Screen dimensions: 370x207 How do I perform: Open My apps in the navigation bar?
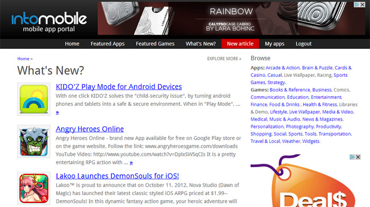pos(274,44)
